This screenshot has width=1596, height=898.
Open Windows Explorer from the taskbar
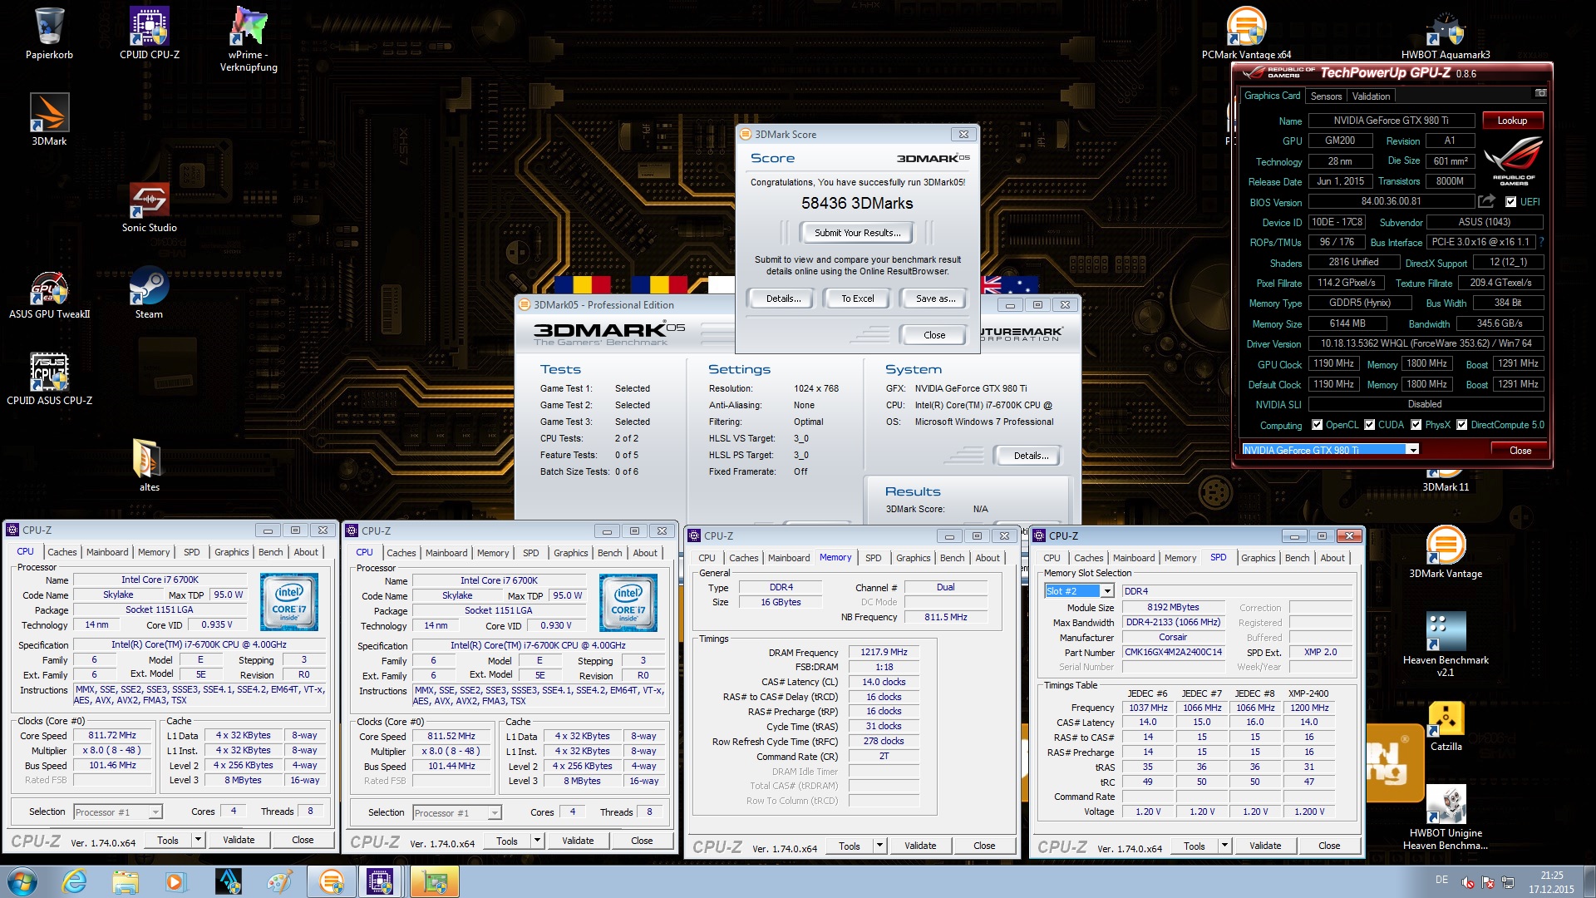(x=125, y=881)
